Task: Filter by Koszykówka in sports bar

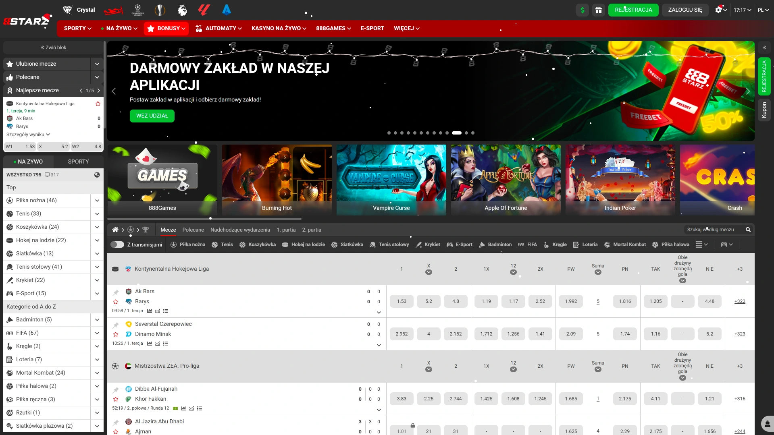Action: pyautogui.click(x=258, y=244)
